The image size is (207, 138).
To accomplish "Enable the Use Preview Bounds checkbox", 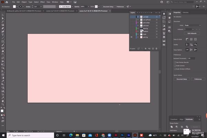I will click(175, 62).
